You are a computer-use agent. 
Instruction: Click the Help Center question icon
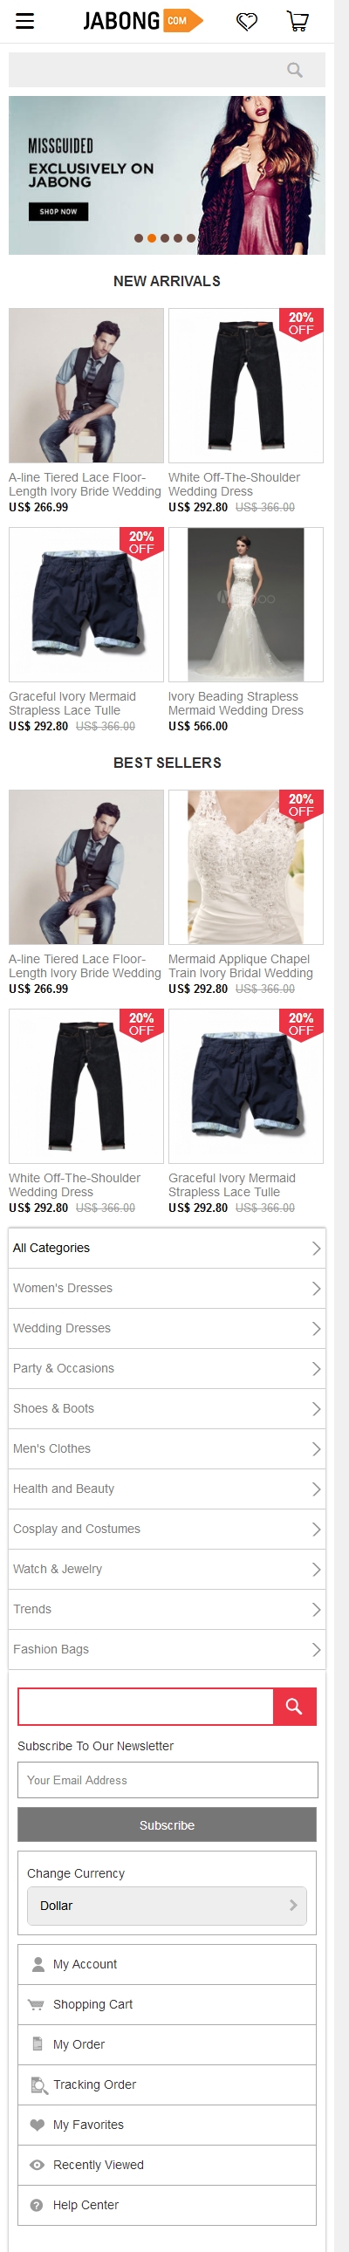37,2205
